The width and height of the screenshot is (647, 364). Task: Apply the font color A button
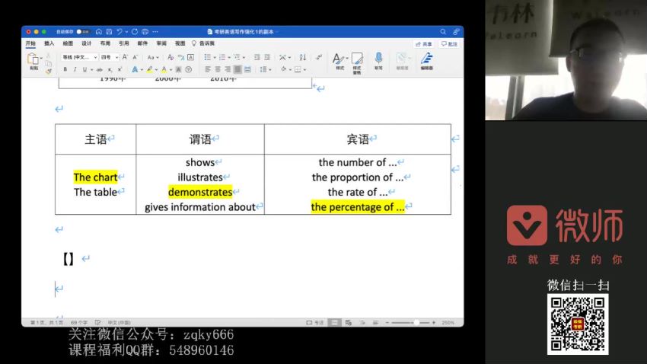(164, 70)
